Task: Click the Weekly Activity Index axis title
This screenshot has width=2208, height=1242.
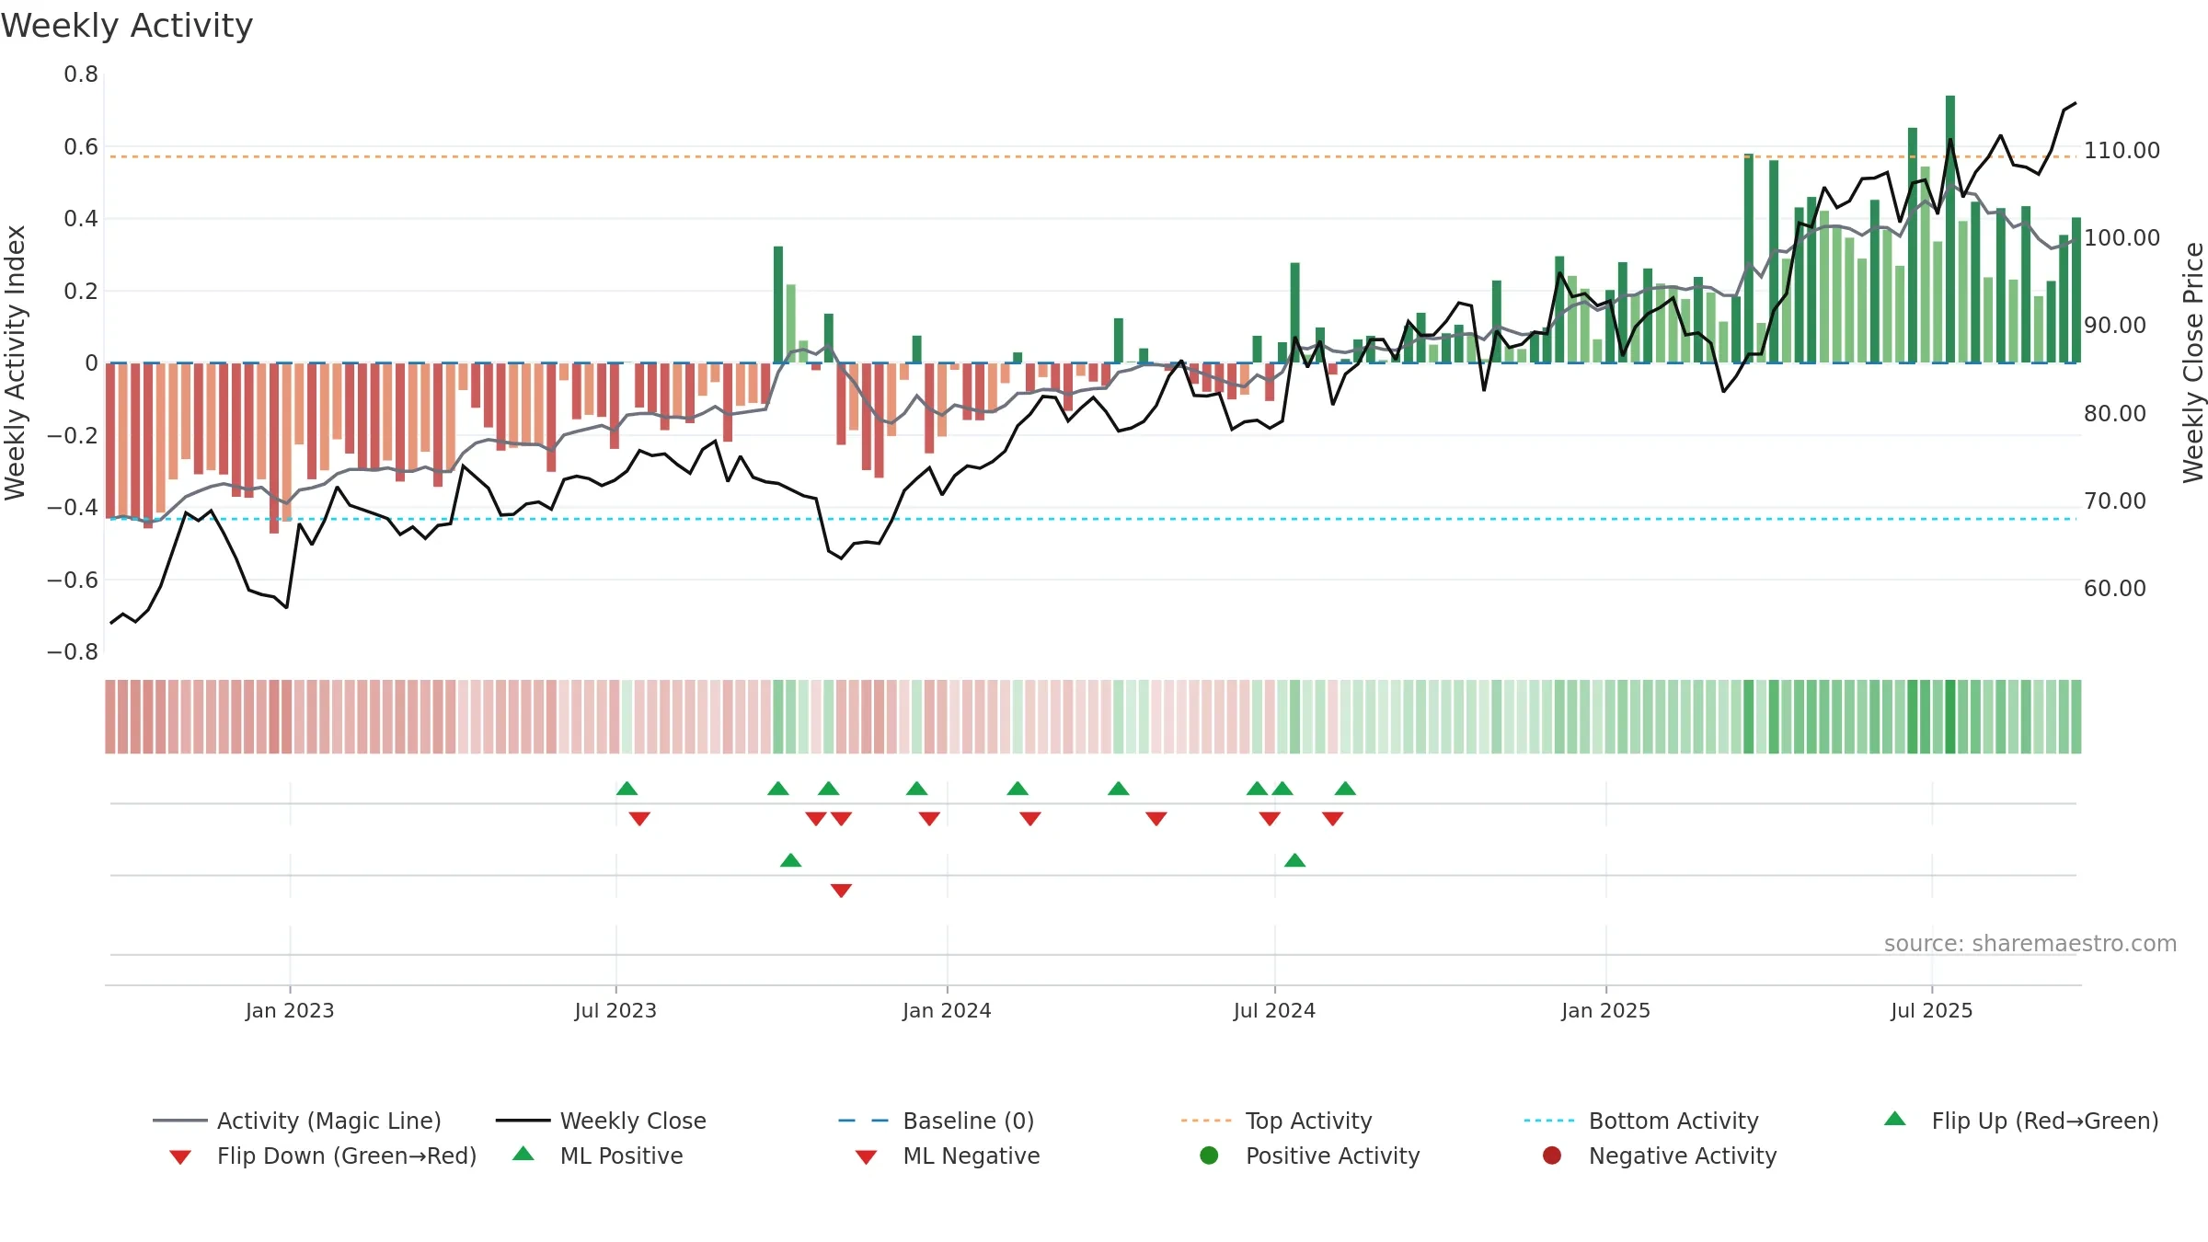Action: [15, 363]
